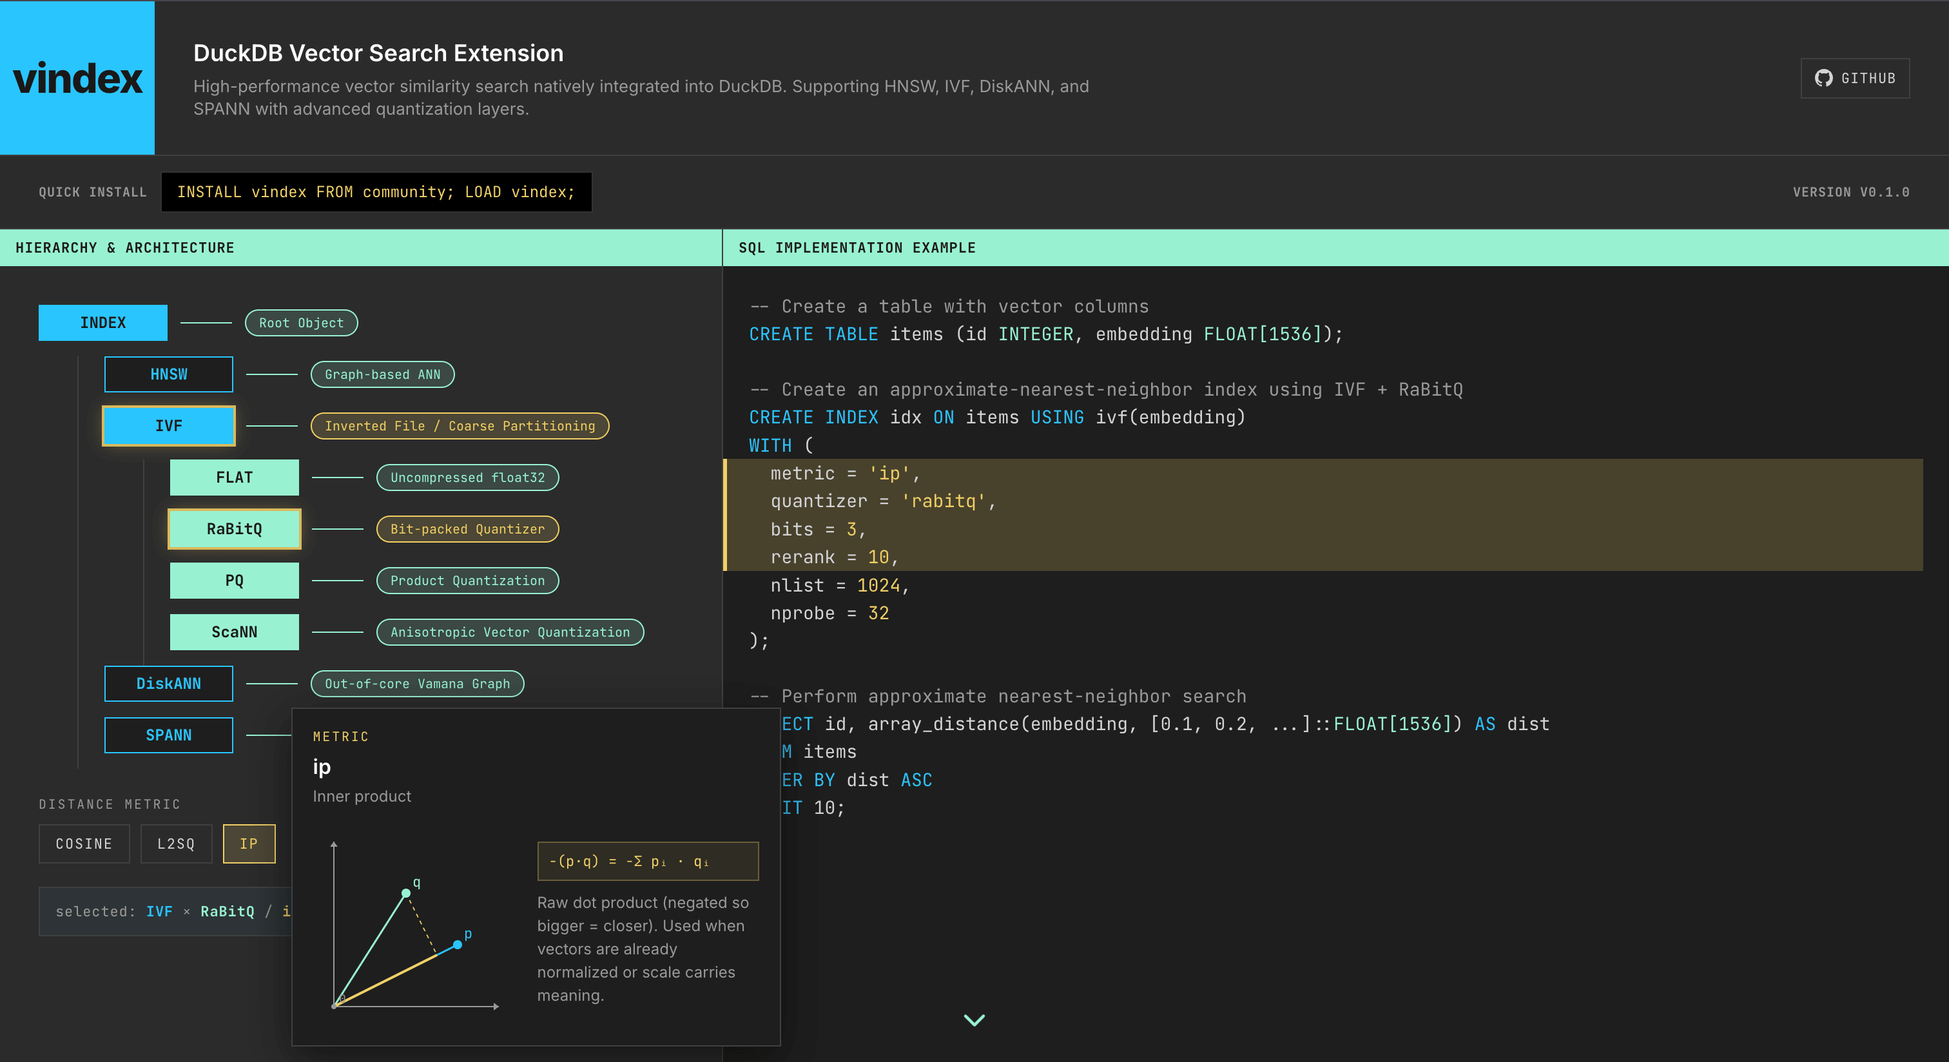Switch to the L2SQ distance metric
The image size is (1949, 1062).
click(175, 844)
